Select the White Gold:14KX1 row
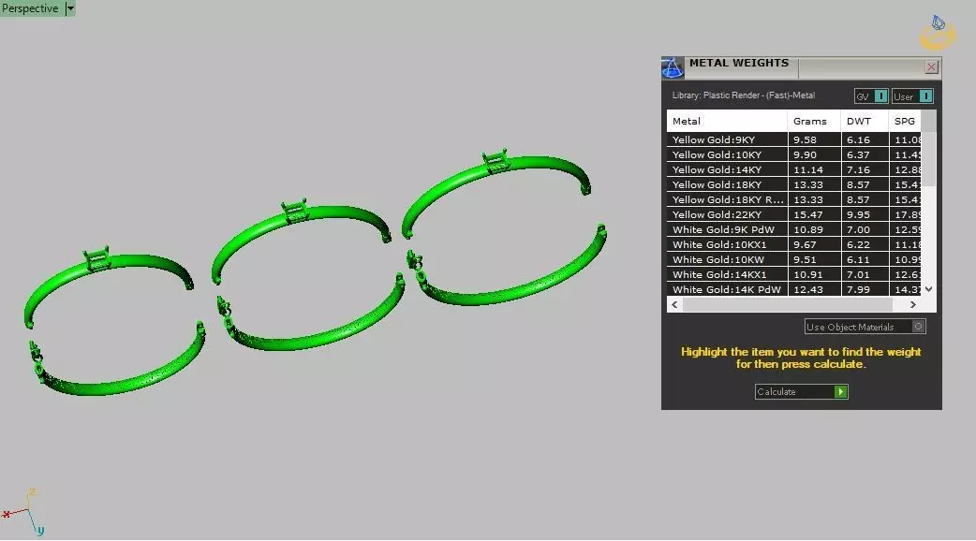 tap(793, 274)
